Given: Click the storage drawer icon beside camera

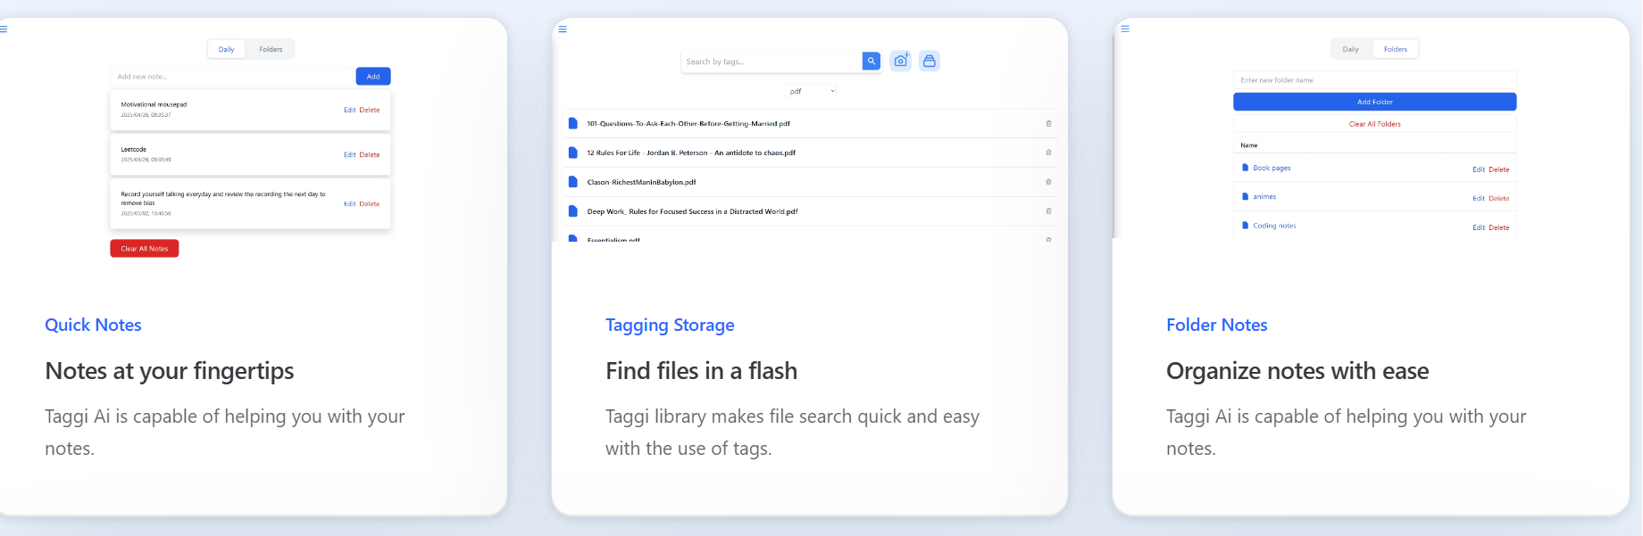Looking at the screenshot, I should (x=930, y=61).
